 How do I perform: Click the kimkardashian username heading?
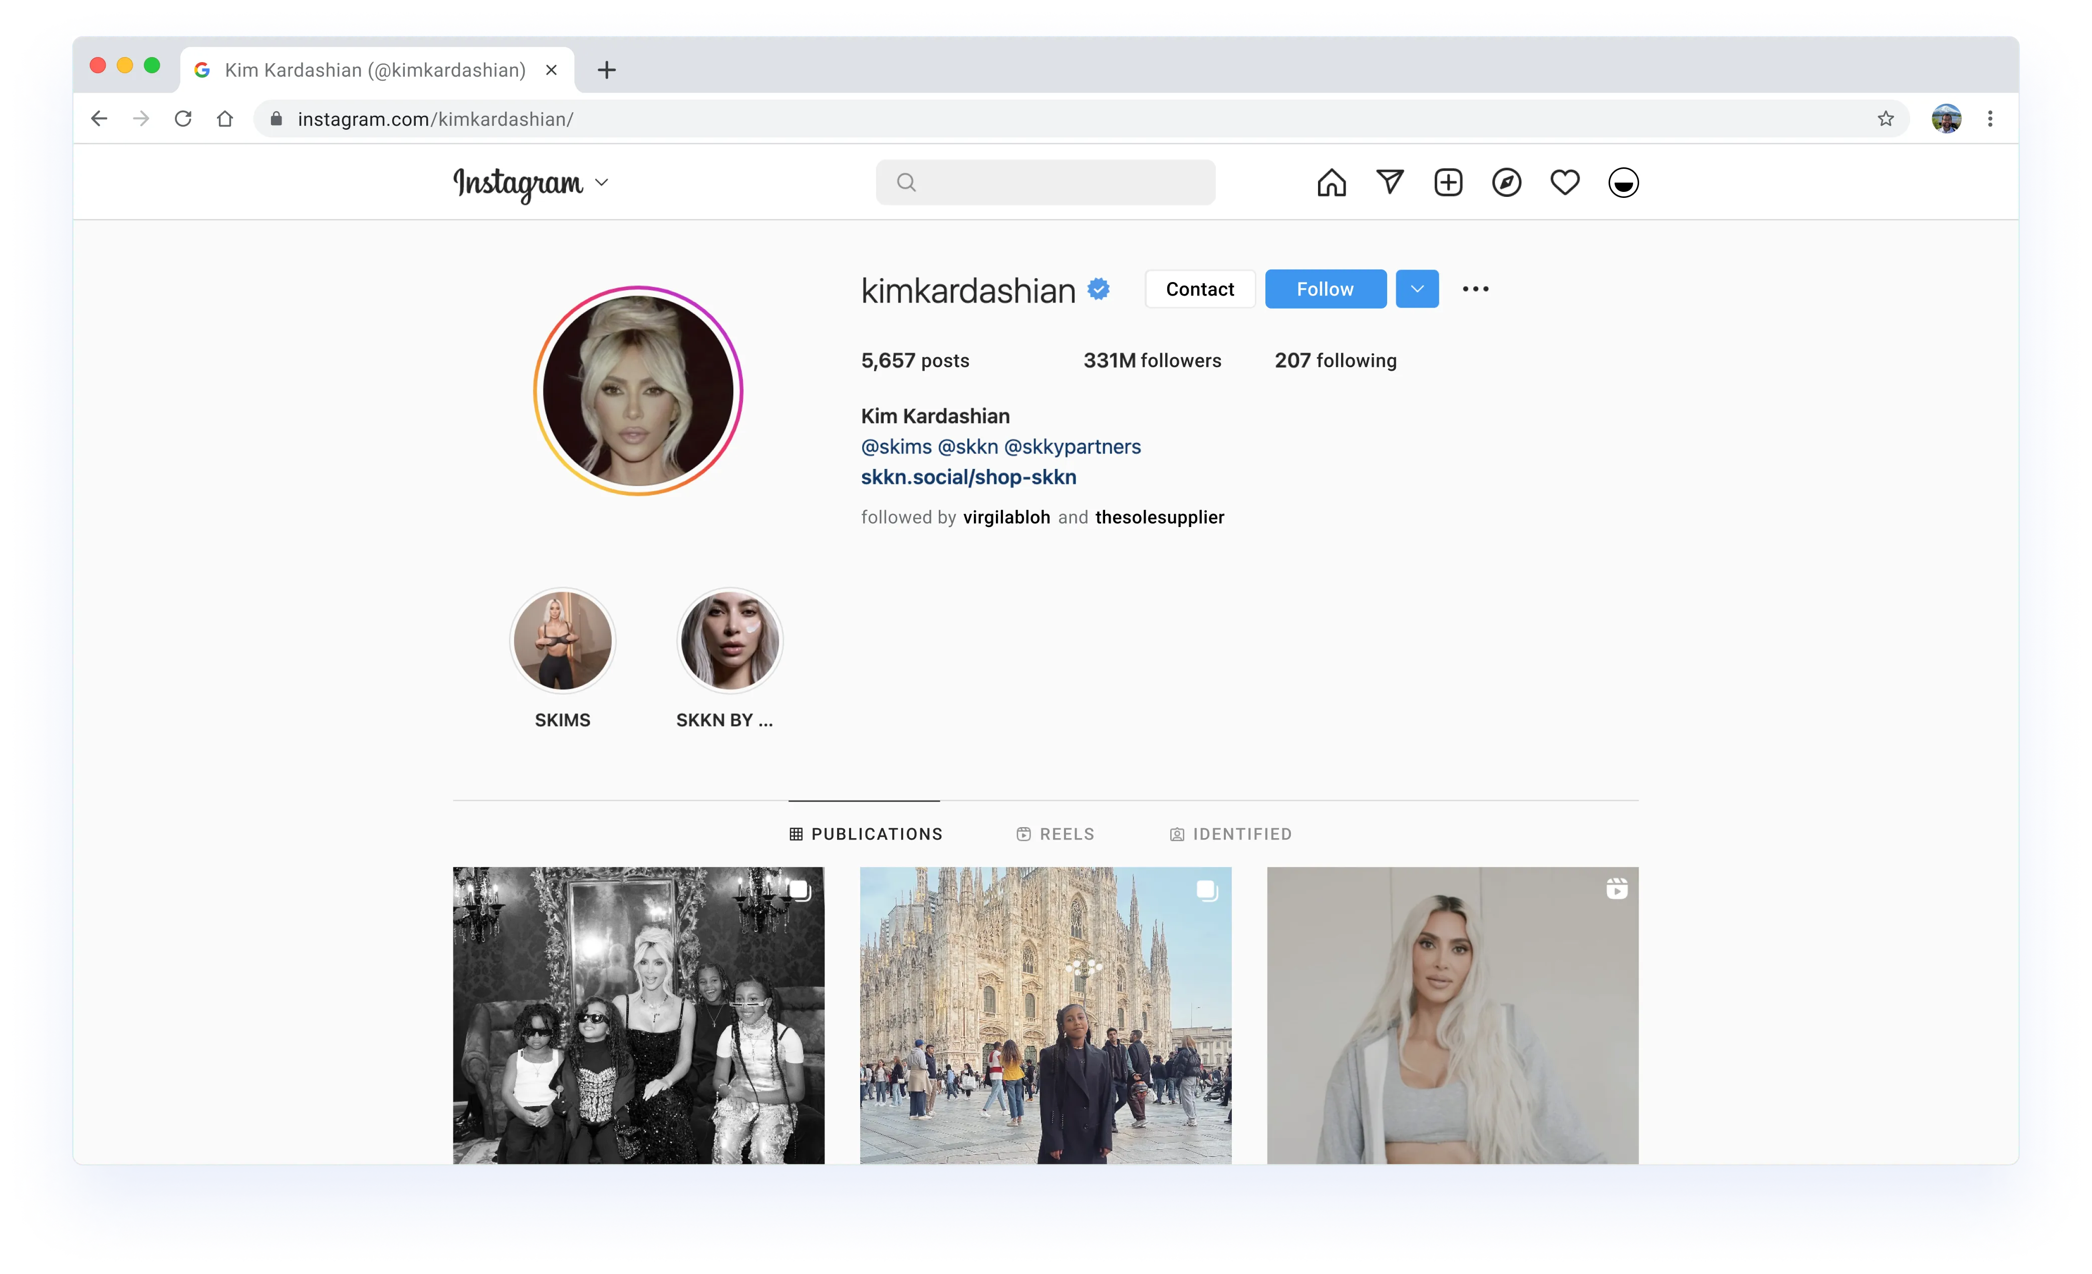(x=968, y=291)
